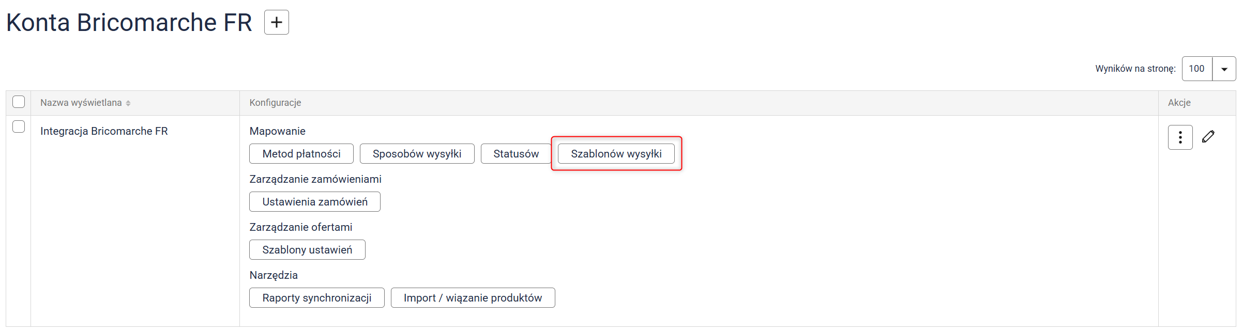Click the results per page value 100
This screenshot has width=1243, height=332.
pos(1196,69)
